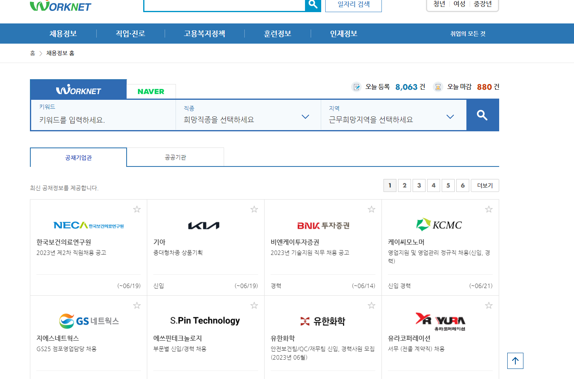Image resolution: width=574 pixels, height=379 pixels.
Task: Open 2023년 제2차 직원채용 공고 posting
Action: point(71,253)
